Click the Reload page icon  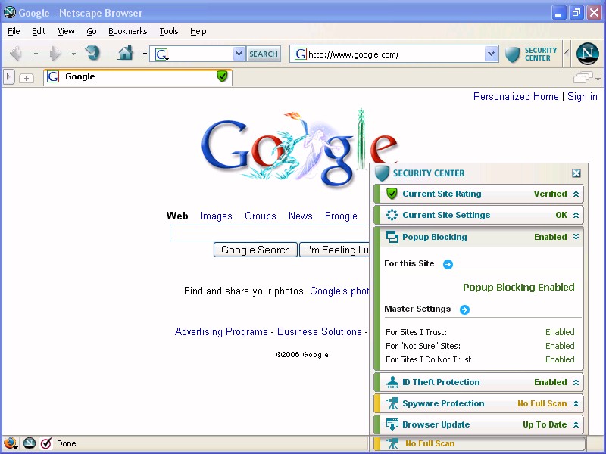pyautogui.click(x=92, y=53)
